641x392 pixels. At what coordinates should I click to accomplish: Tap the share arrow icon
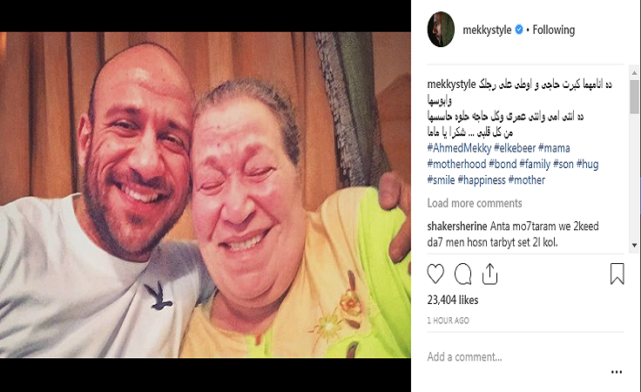[489, 274]
